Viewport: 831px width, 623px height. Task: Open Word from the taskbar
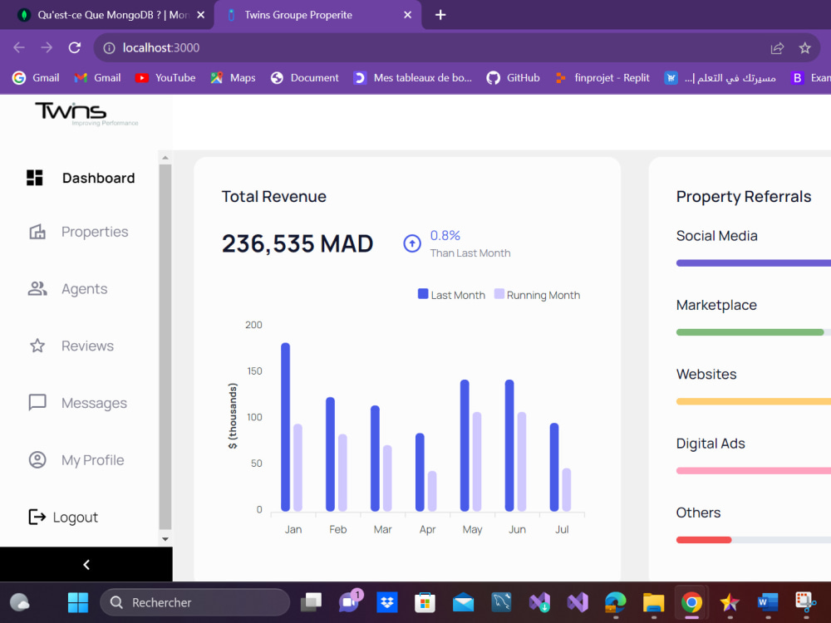click(x=767, y=602)
